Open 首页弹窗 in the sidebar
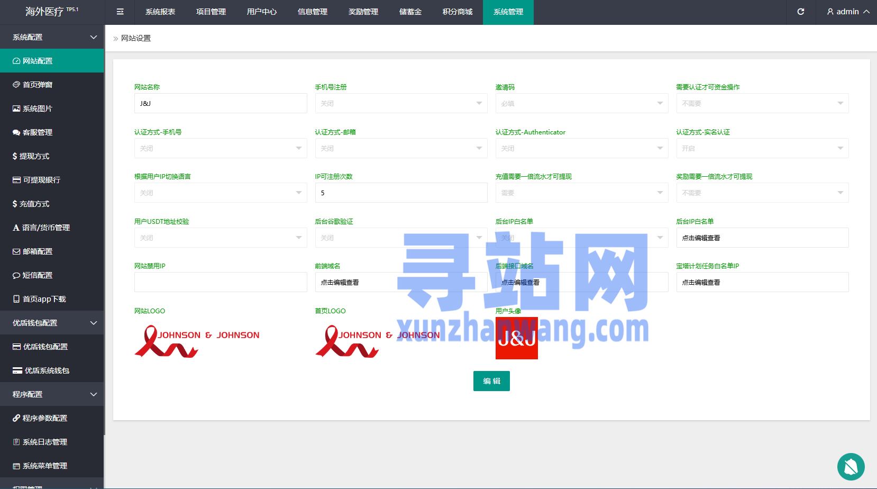Screen dimensions: 877x489 52,85
